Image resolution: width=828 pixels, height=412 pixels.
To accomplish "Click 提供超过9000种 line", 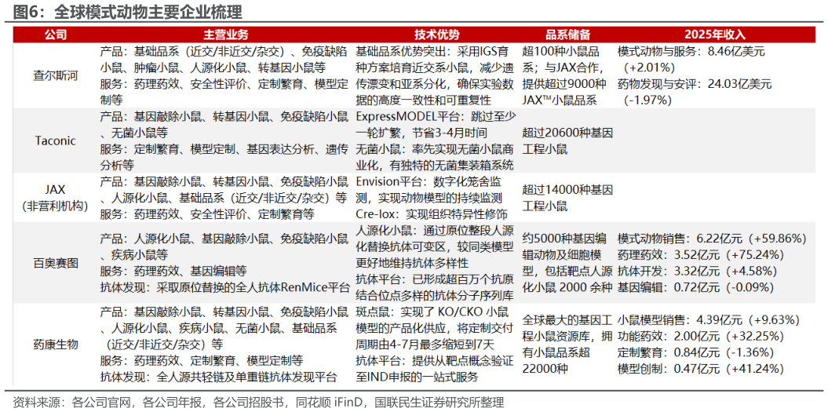I will 564,83.
